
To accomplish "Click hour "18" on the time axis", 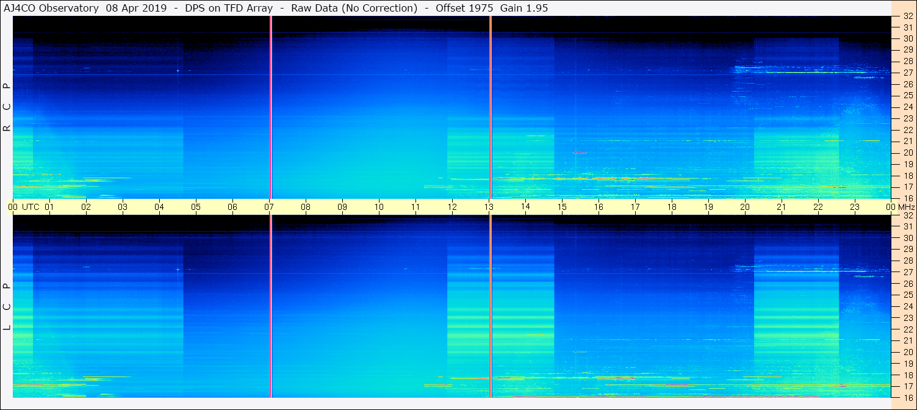I will [672, 207].
